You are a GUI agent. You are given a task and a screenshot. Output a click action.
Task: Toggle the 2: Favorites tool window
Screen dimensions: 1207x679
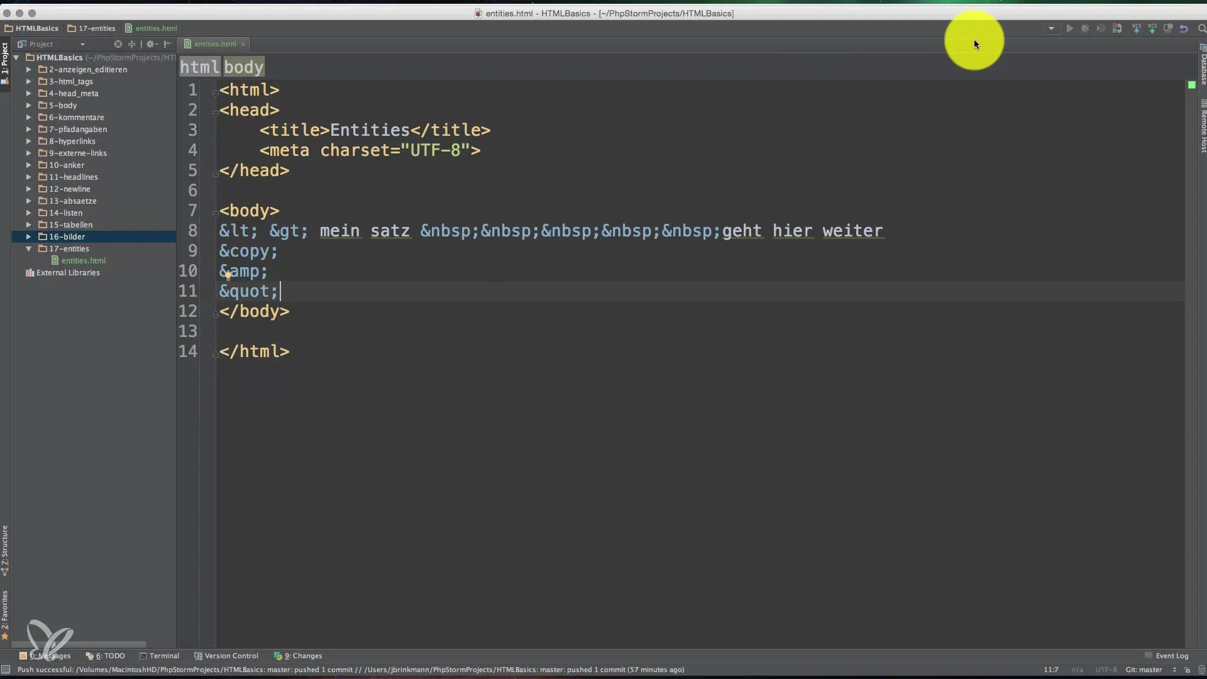tap(5, 615)
